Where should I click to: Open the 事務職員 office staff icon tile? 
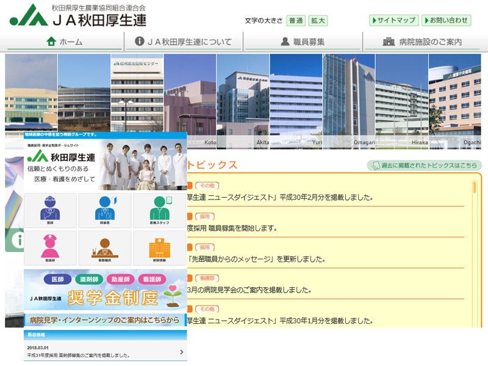105,248
